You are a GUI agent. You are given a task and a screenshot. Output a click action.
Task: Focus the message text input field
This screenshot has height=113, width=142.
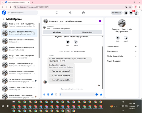pos(77,94)
